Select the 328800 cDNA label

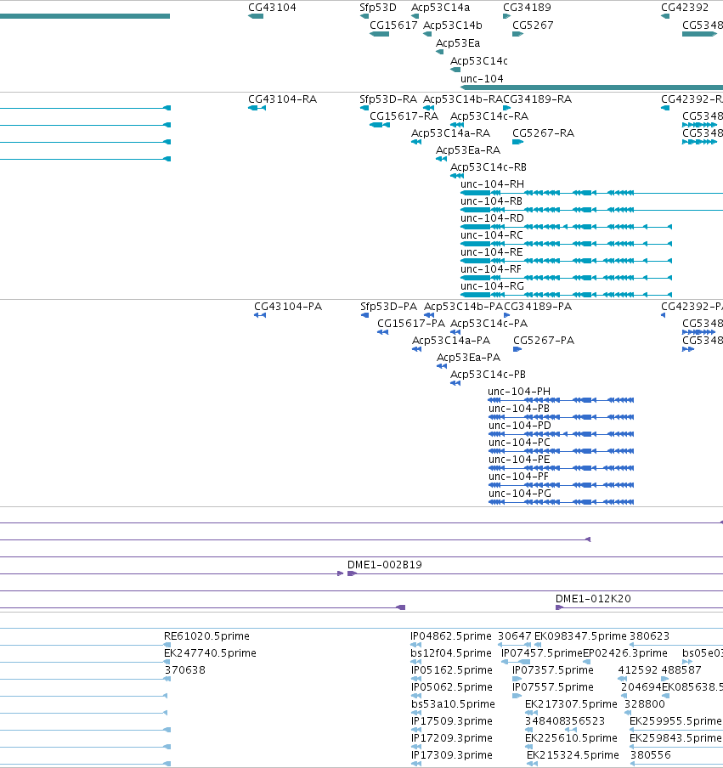[x=645, y=703]
